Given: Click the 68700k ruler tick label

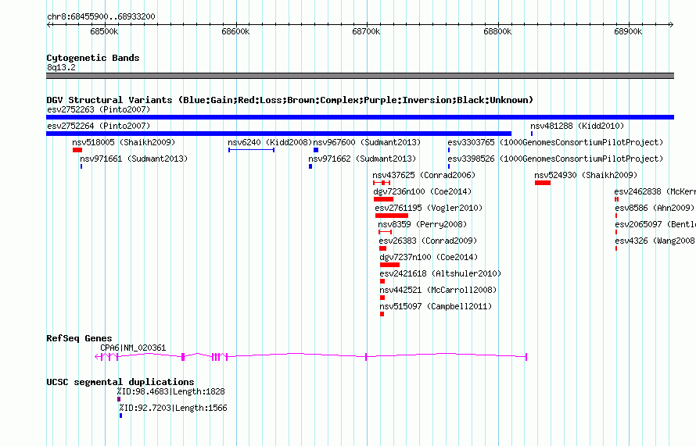Looking at the screenshot, I should pos(366,31).
